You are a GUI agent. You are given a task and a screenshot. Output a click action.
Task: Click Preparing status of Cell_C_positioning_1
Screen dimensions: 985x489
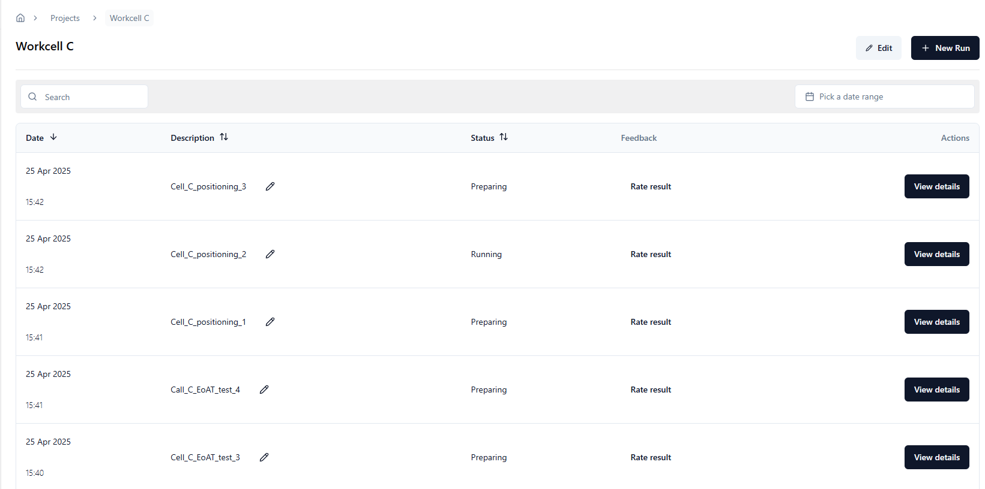[489, 322]
